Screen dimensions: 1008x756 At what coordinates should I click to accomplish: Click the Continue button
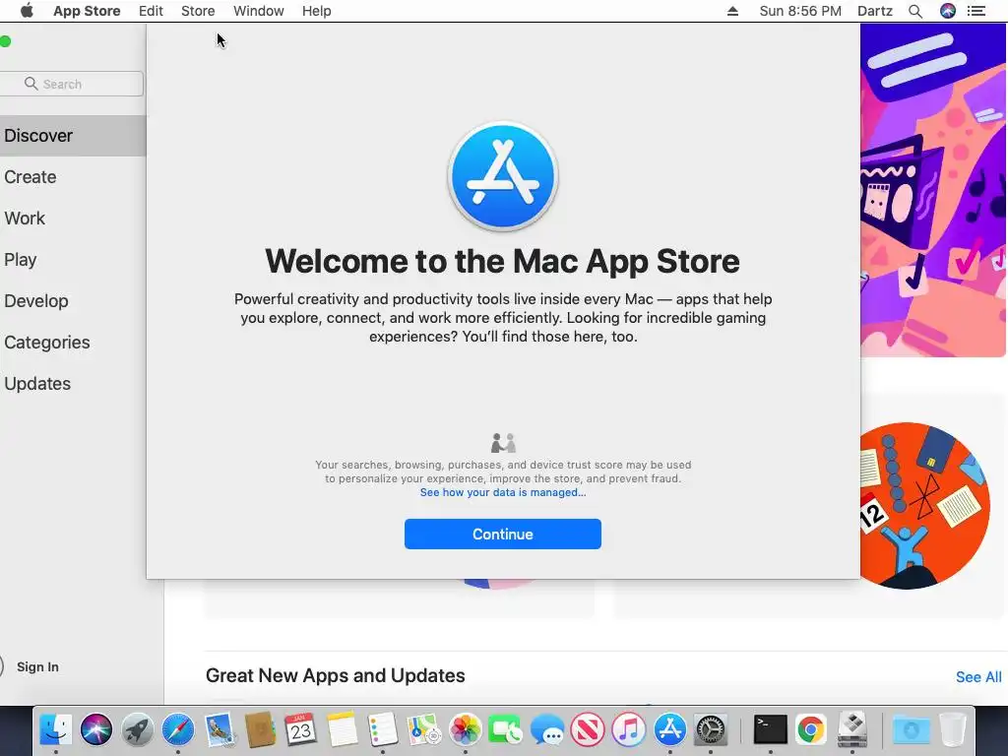pyautogui.click(x=503, y=535)
